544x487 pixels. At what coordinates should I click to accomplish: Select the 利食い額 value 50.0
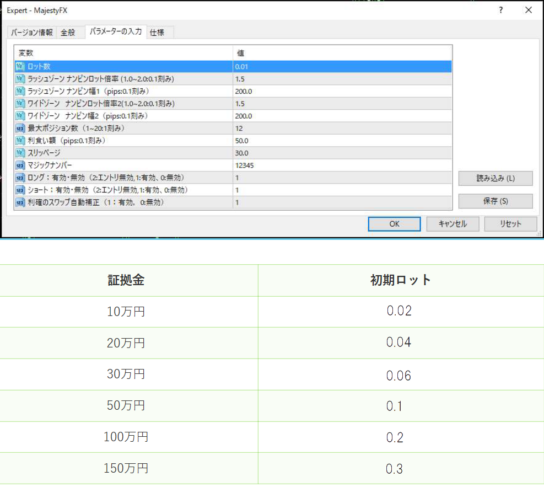pos(342,140)
